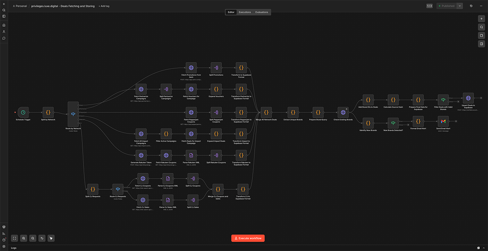Select the Extract Unique Brands node
Image resolution: width=488 pixels, height=251 pixels.
pyautogui.click(x=293, y=112)
